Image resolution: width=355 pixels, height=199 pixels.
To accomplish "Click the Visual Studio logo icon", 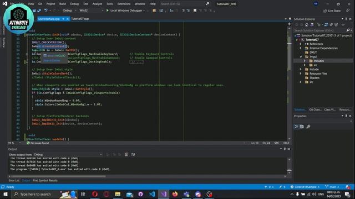I will click(5, 4).
